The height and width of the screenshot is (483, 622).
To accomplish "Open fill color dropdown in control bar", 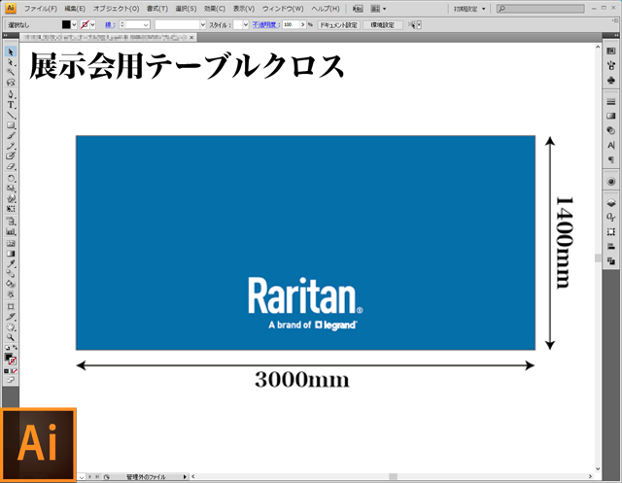I will (x=74, y=24).
